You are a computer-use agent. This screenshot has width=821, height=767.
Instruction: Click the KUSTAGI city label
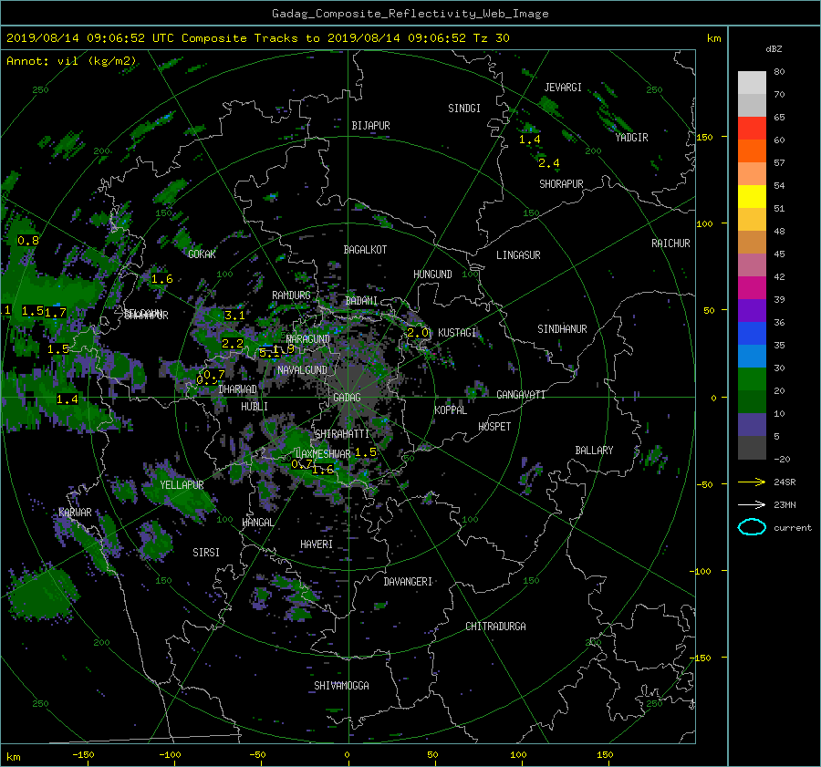coord(457,333)
